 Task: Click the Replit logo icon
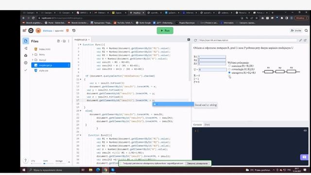coord(31,31)
